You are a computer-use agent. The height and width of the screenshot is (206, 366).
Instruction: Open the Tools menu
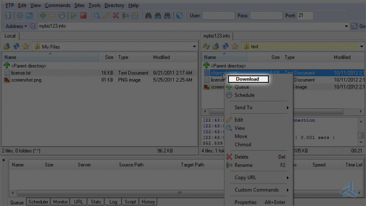pyautogui.click(x=94, y=5)
